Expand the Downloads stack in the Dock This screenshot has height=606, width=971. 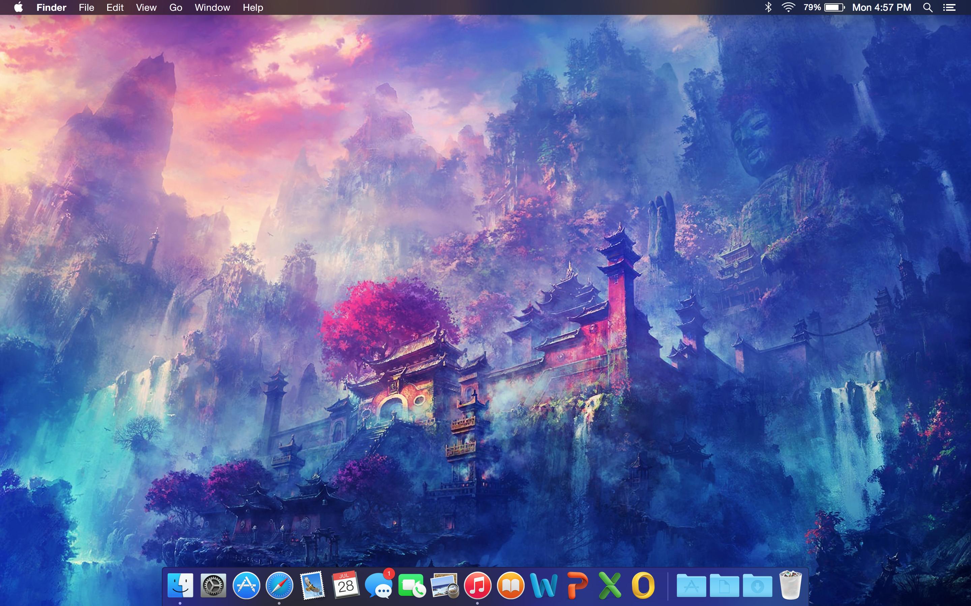point(757,586)
